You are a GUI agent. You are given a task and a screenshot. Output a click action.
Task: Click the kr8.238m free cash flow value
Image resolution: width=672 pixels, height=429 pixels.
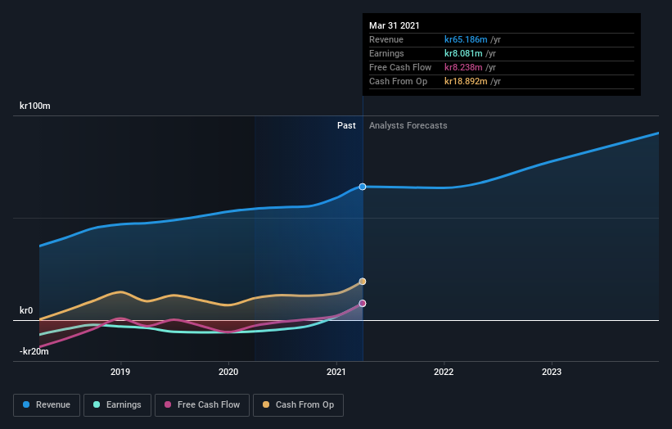click(x=463, y=67)
